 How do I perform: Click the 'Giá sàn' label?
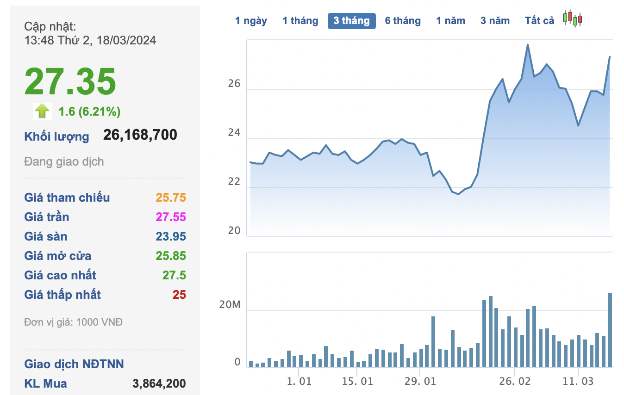click(x=46, y=236)
